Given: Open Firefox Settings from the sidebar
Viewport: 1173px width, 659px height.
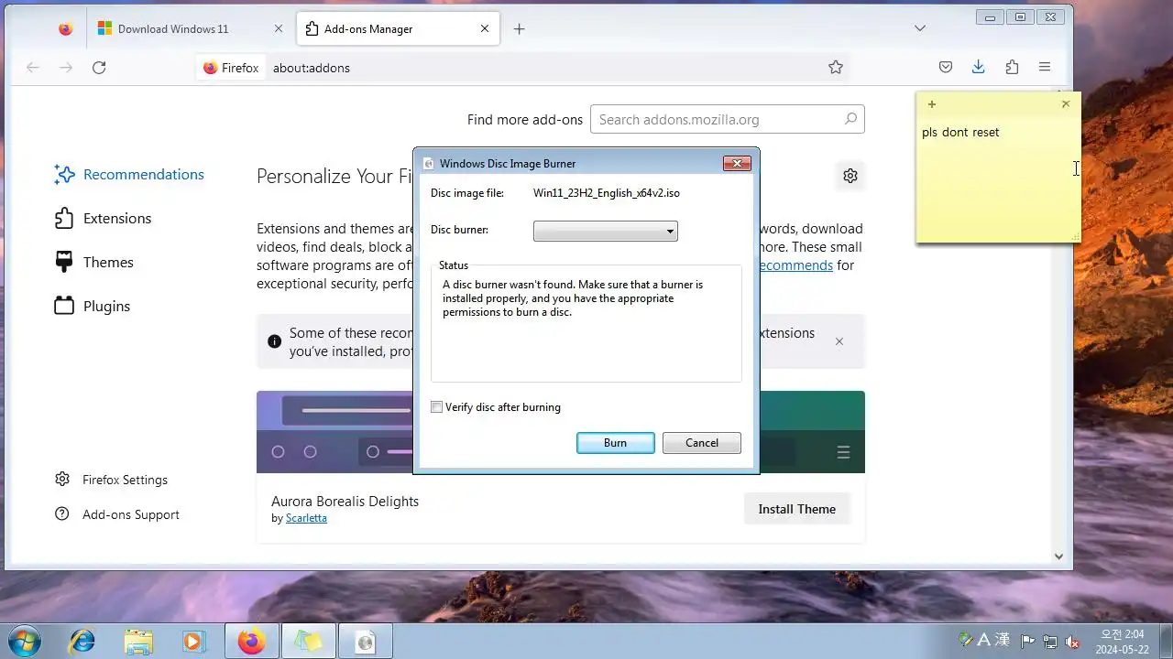Looking at the screenshot, I should [111, 480].
